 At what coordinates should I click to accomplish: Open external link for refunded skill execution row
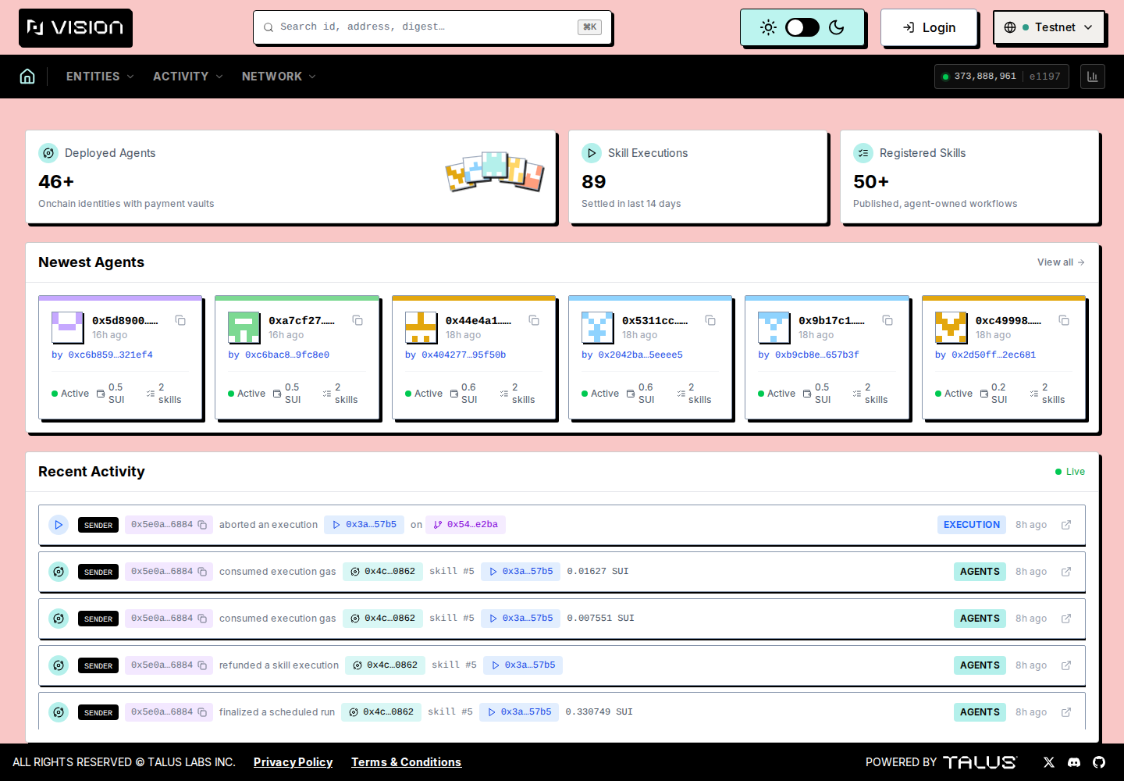coord(1066,665)
